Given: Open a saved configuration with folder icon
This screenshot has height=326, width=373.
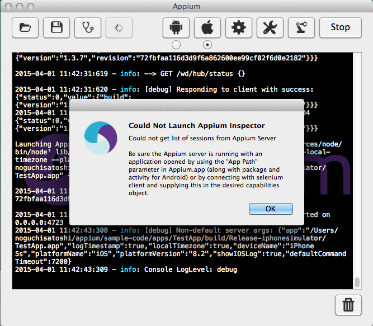Looking at the screenshot, I should [x=25, y=27].
